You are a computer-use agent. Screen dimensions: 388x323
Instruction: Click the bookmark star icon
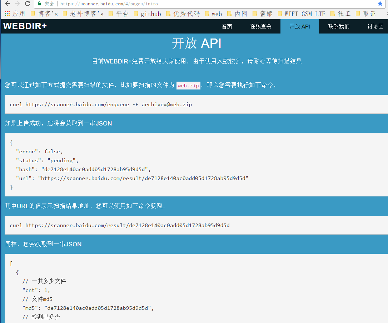click(x=380, y=4)
